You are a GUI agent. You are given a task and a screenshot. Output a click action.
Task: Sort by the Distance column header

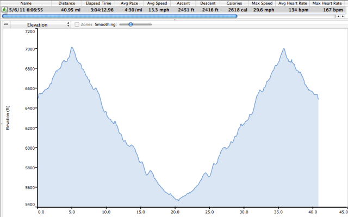pos(66,3)
